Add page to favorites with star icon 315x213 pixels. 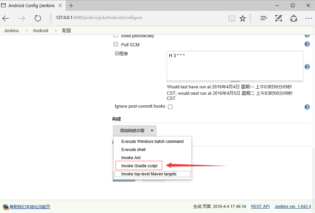click(243, 18)
